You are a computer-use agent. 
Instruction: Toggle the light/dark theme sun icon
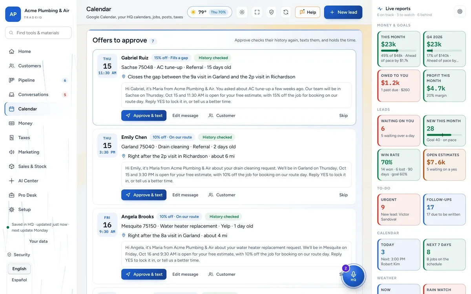(242, 12)
